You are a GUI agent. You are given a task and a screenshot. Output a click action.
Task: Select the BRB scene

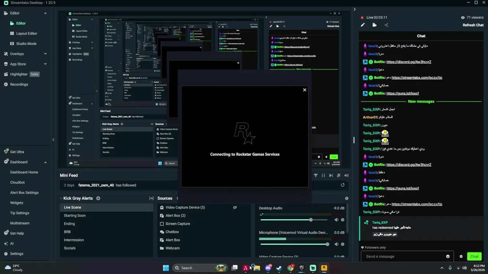point(106,232)
